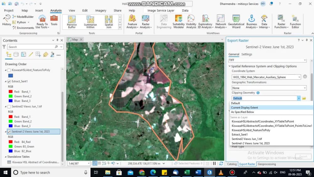
Task: Open Raster Analysis portal tools
Action: point(146,22)
